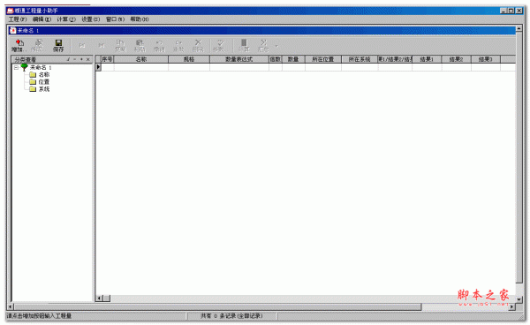530x325 pixels.
Task: Click the greyed modify icon next to 增加
Action: coord(38,46)
